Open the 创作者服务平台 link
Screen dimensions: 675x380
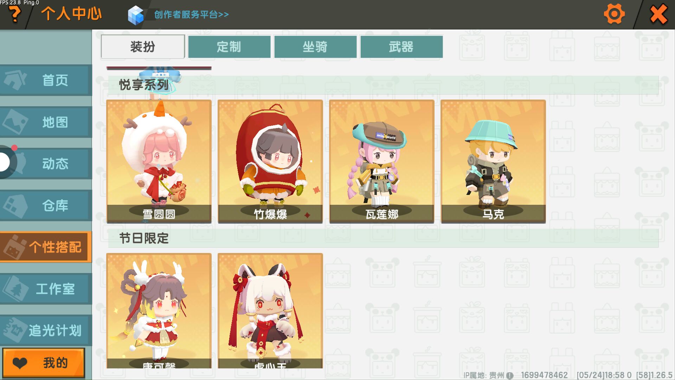(191, 14)
